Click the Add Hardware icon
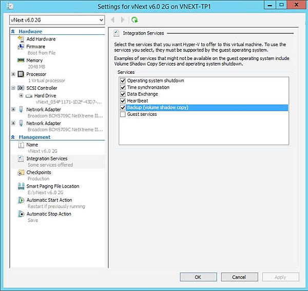This screenshot has height=291, width=308. click(x=21, y=39)
